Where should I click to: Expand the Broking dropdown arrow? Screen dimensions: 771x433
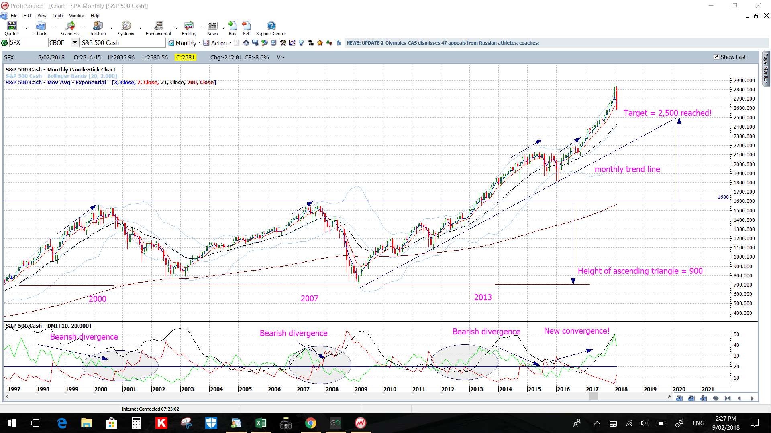pyautogui.click(x=202, y=28)
